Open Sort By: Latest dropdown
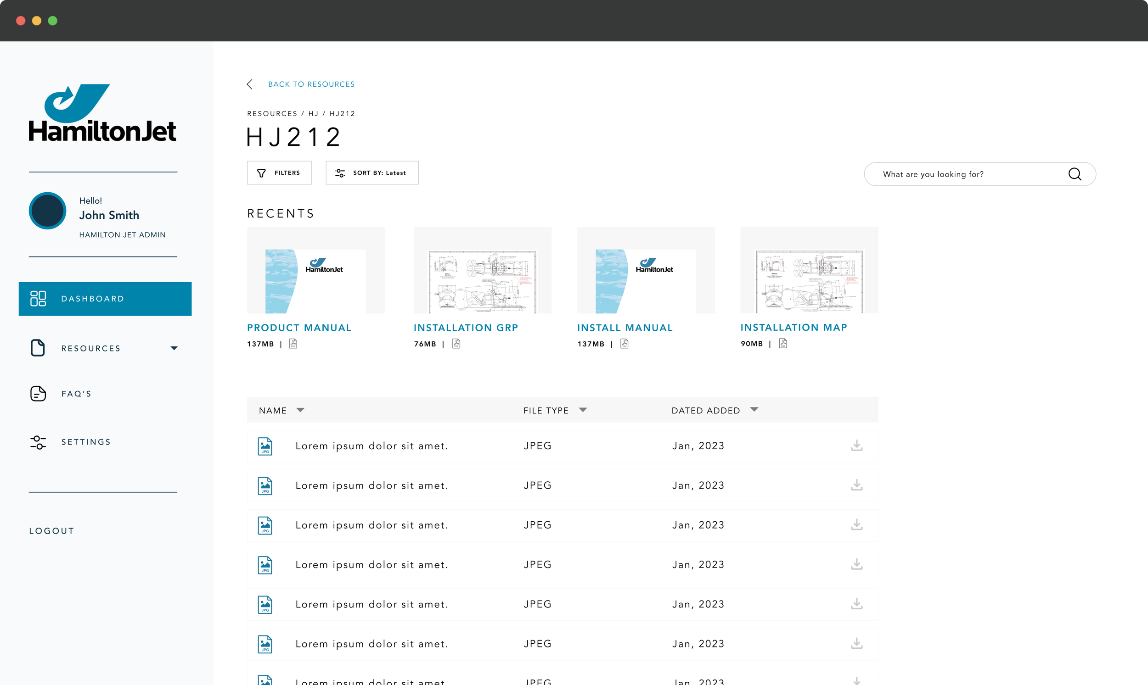 pyautogui.click(x=372, y=173)
